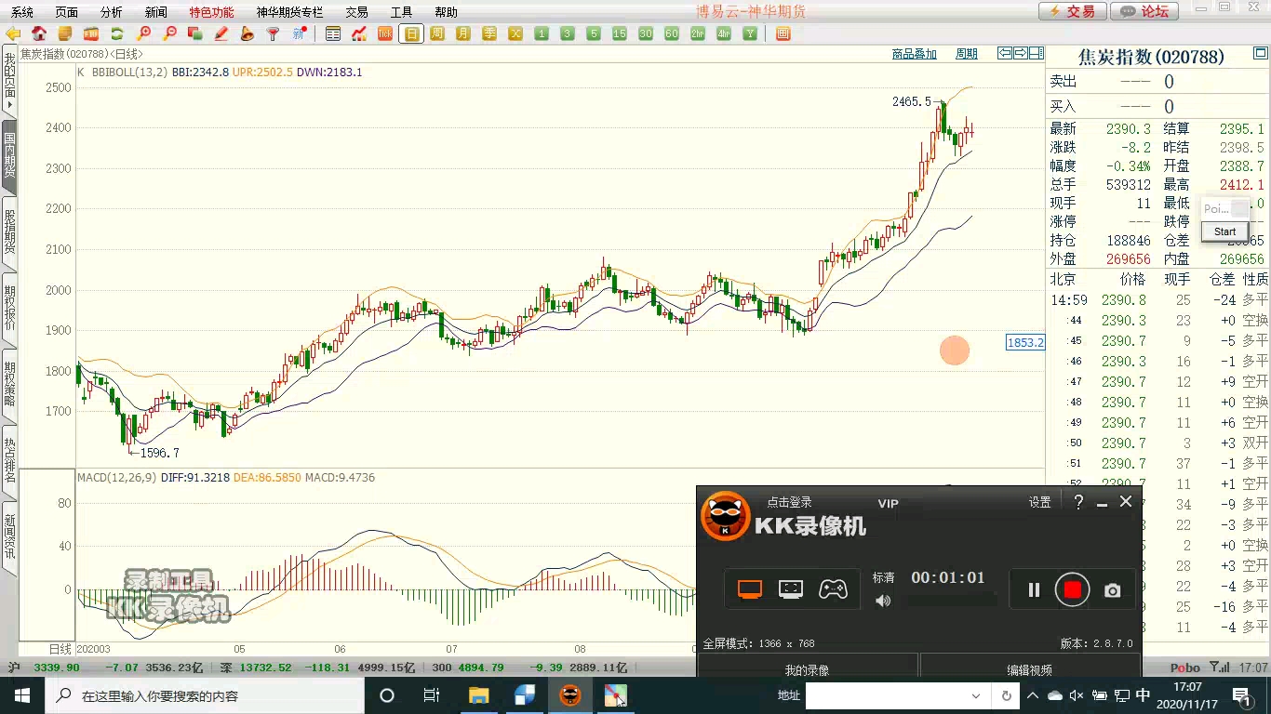Select 股指期货 side tab
This screenshot has height=714, width=1271.
coord(9,232)
